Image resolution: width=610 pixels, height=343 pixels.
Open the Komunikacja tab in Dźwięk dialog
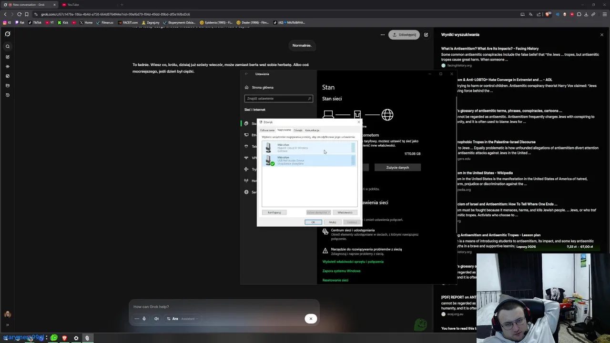[312, 130]
